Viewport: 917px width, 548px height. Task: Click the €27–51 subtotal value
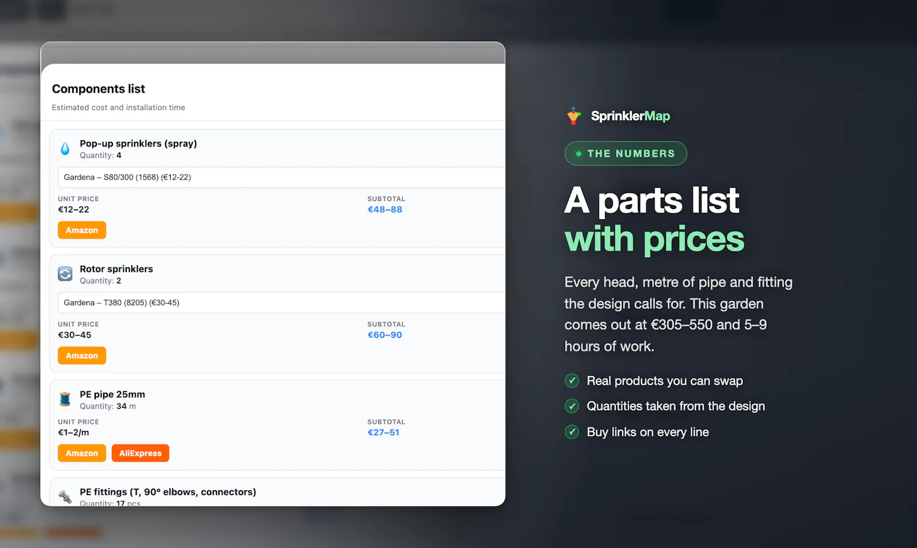coord(383,432)
